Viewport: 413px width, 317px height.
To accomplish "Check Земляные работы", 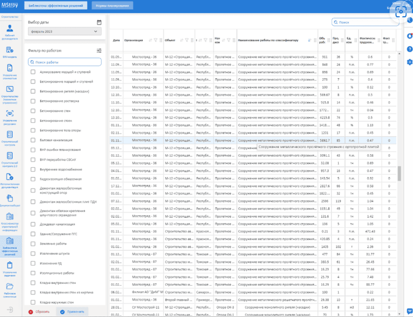I will click(x=33, y=244).
